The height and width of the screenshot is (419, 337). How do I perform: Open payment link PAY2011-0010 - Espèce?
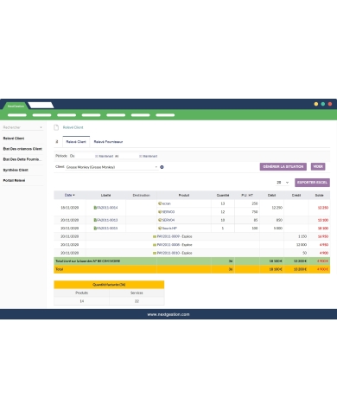click(175, 253)
